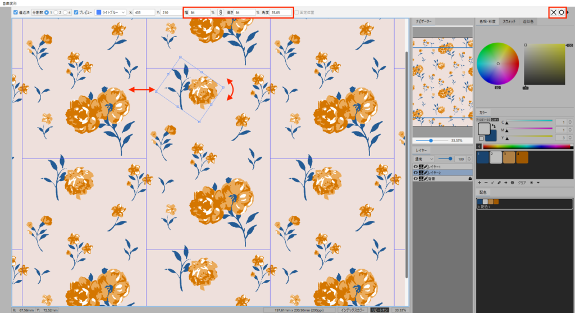Click the クリア button
This screenshot has height=313, width=575.
pos(522,183)
